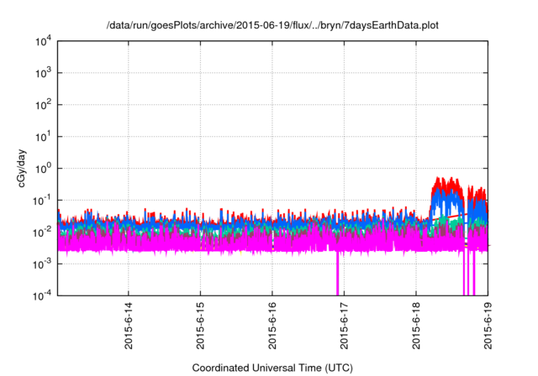
Task: Click the 10^-2 y-axis tick label
Action: point(42,232)
